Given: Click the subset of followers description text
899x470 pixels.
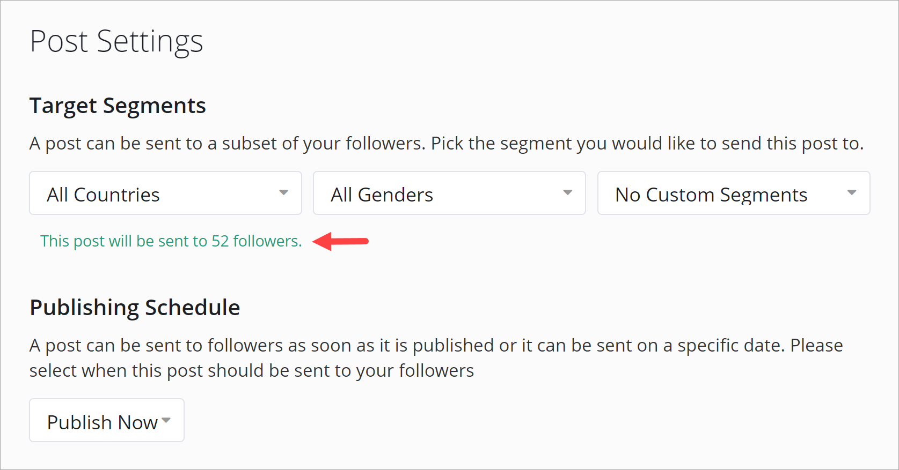Looking at the screenshot, I should coord(446,144).
